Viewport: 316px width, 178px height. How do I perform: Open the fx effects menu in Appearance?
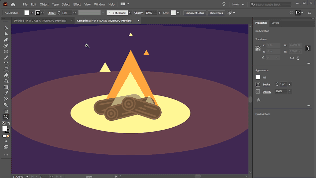click(x=259, y=100)
